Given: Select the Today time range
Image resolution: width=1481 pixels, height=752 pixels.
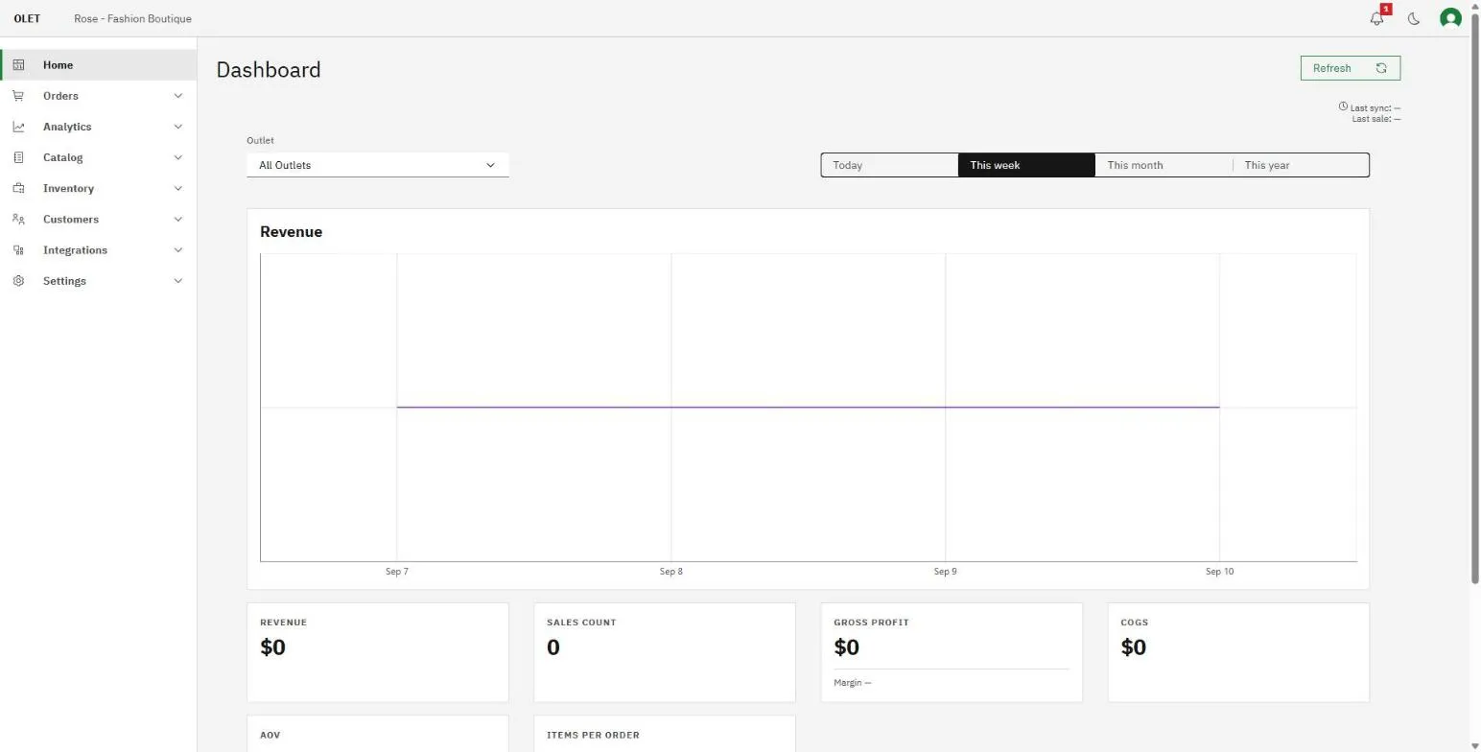Looking at the screenshot, I should click(889, 165).
